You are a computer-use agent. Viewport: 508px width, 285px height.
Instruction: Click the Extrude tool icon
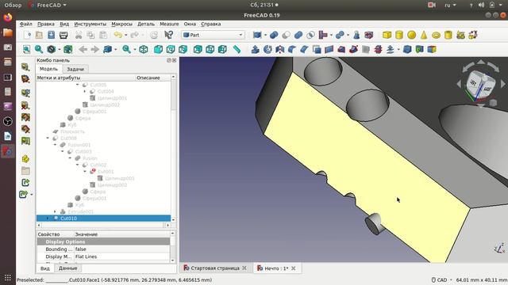pos(256,49)
